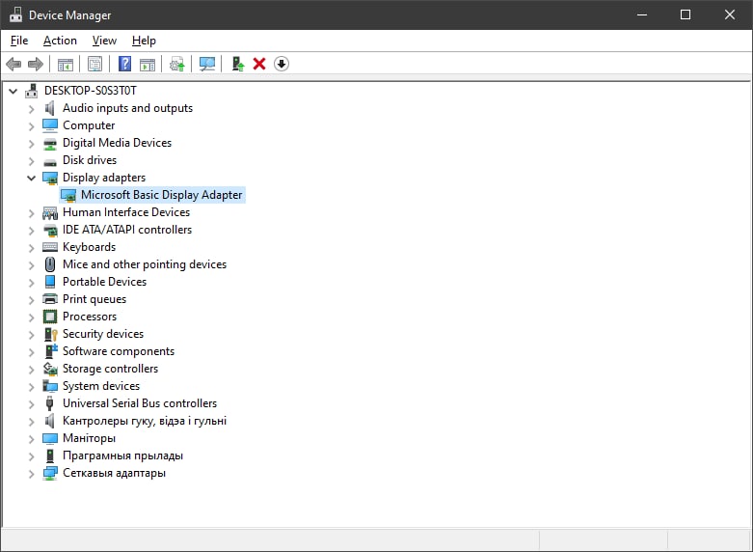The width and height of the screenshot is (753, 552).
Task: Collapse the DESKTOP-S0S3T0T root node
Action: click(x=13, y=91)
